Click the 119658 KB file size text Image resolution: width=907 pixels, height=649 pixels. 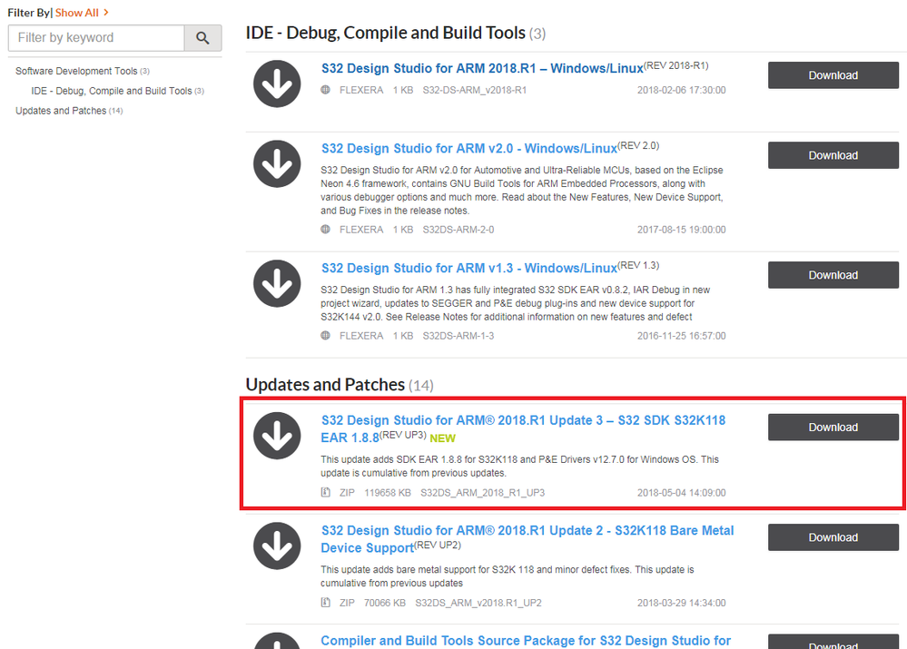click(x=388, y=493)
